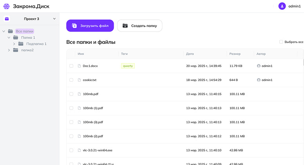Click the Загрузить файл button
304x165 pixels.
pyautogui.click(x=90, y=25)
